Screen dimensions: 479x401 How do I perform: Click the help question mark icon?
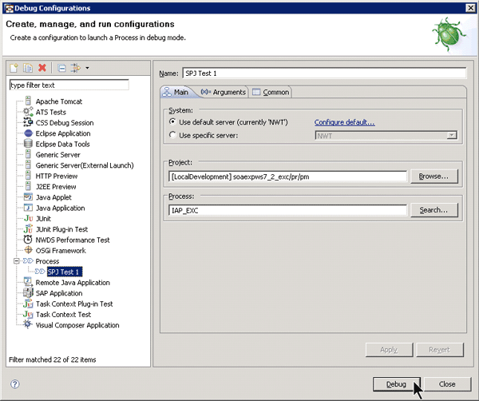(x=14, y=383)
